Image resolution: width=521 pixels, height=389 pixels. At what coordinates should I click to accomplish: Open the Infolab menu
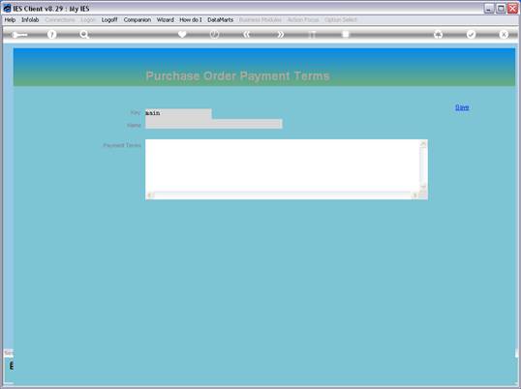click(30, 20)
